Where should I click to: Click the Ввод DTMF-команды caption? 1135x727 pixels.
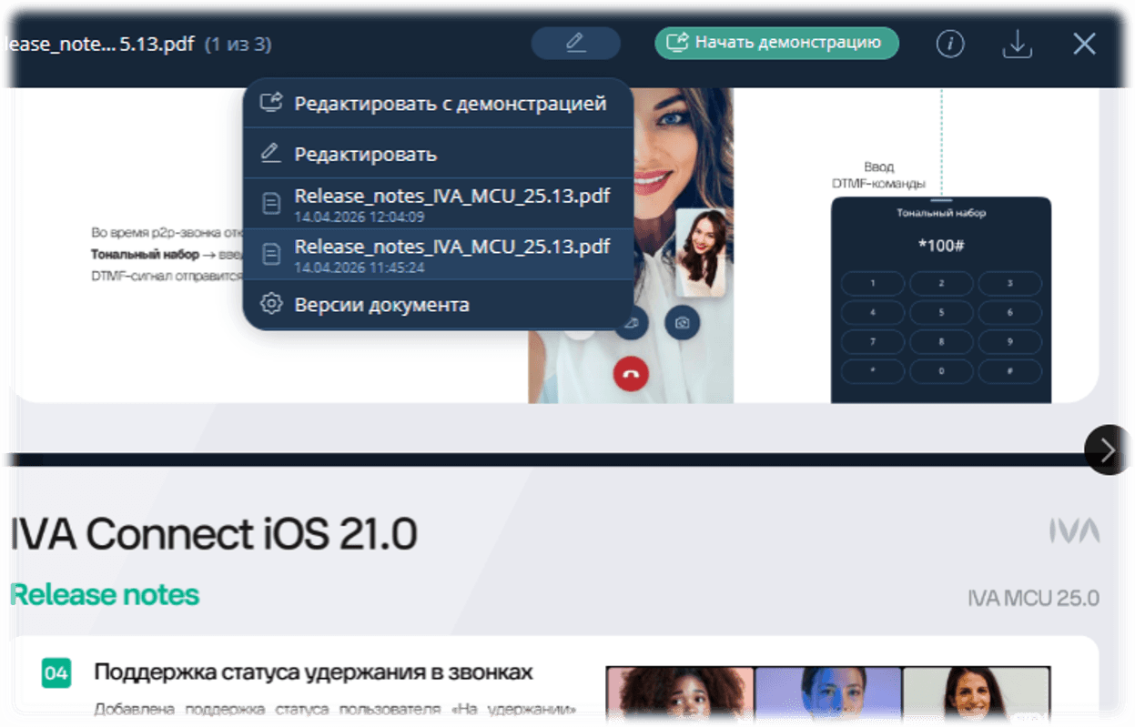pos(878,175)
